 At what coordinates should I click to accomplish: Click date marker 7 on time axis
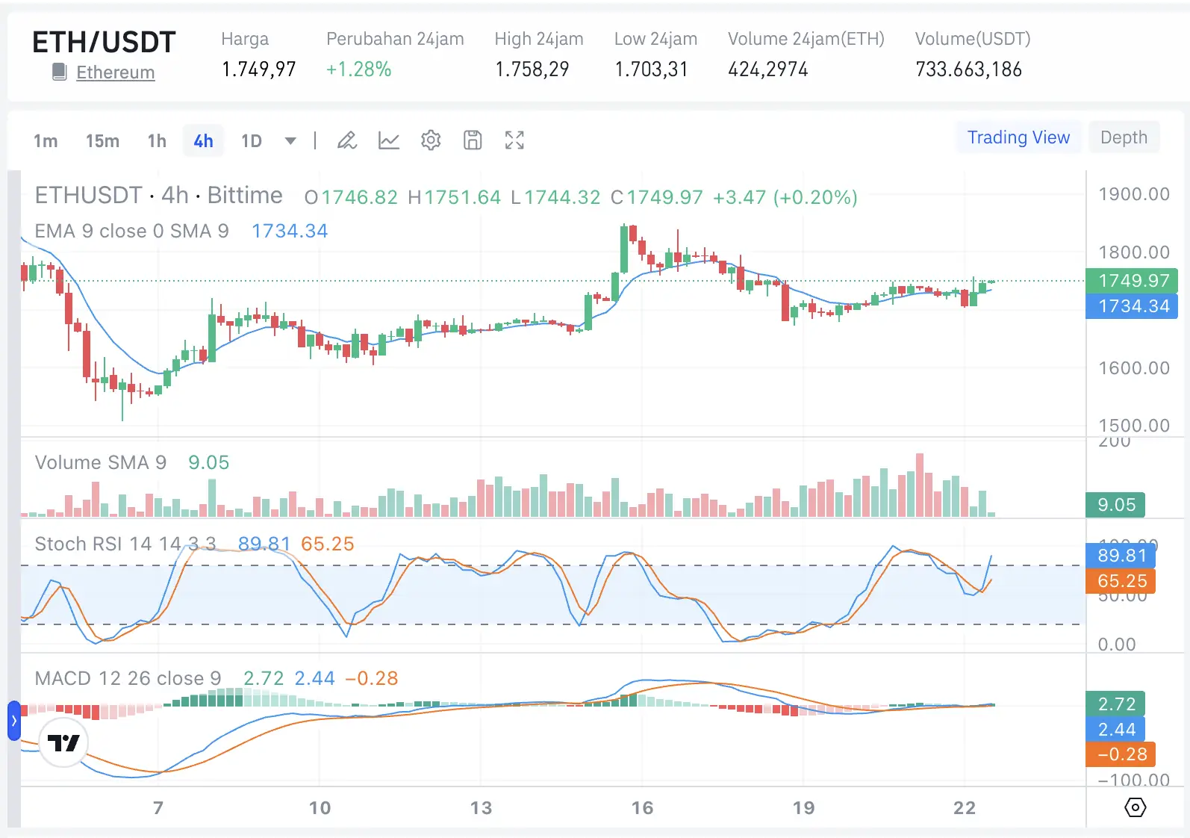click(x=158, y=808)
